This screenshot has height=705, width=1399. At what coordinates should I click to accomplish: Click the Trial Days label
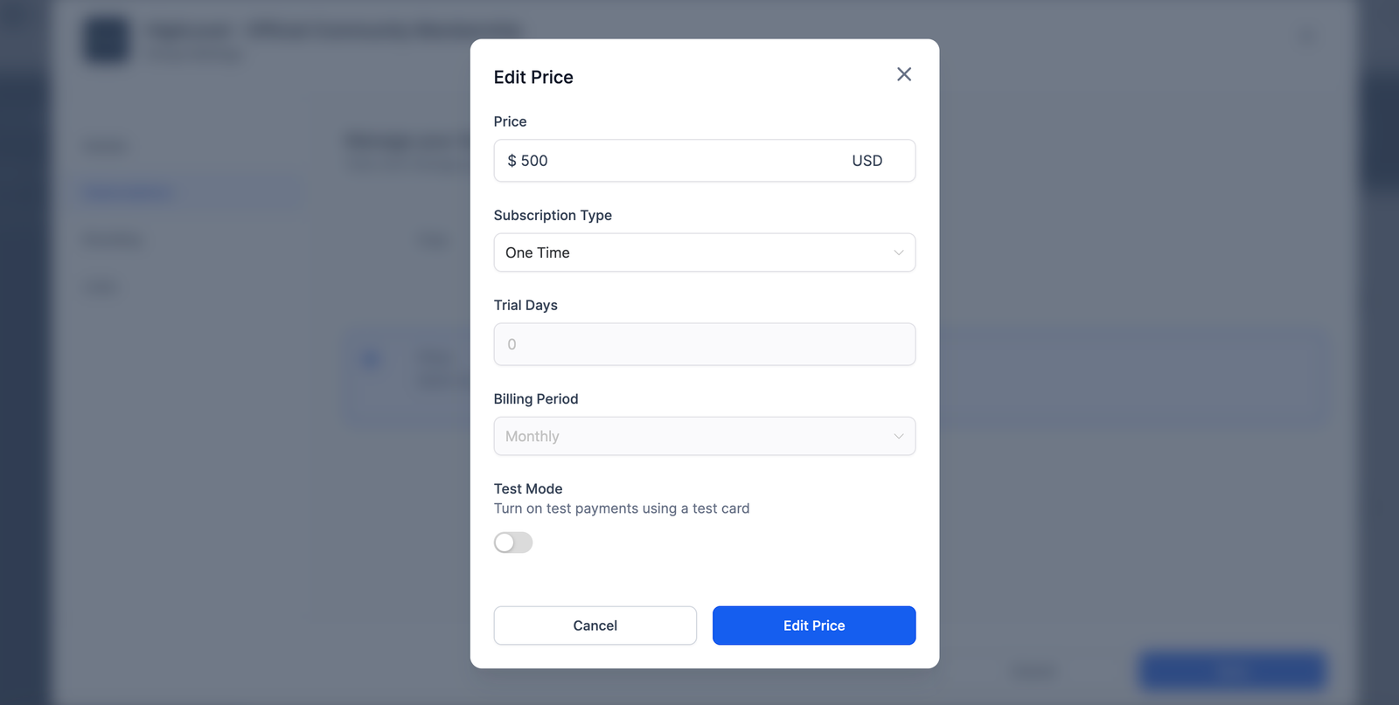525,305
